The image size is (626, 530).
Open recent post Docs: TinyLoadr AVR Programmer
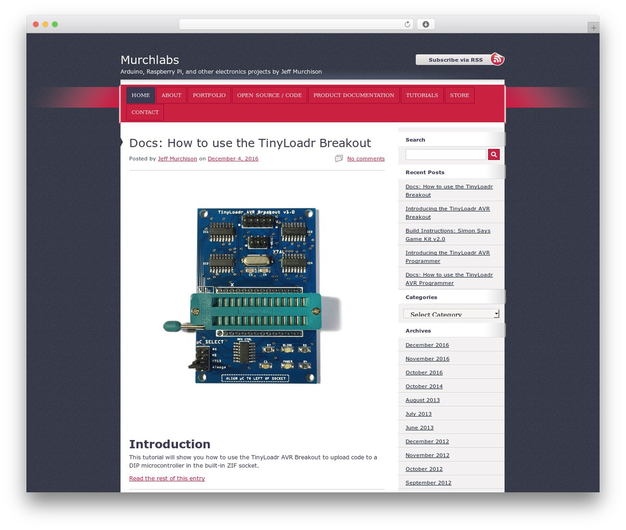point(449,279)
